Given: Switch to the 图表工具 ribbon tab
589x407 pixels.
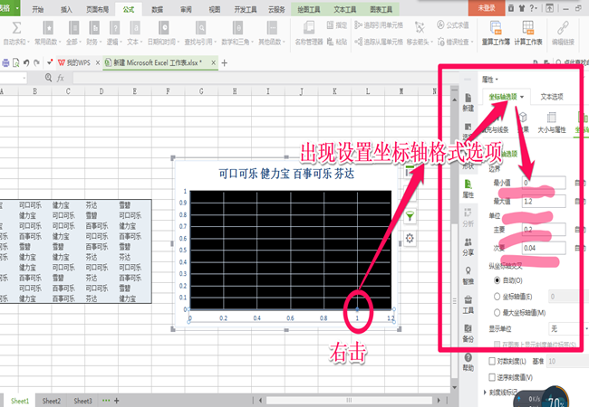Looking at the screenshot, I should 381,9.
